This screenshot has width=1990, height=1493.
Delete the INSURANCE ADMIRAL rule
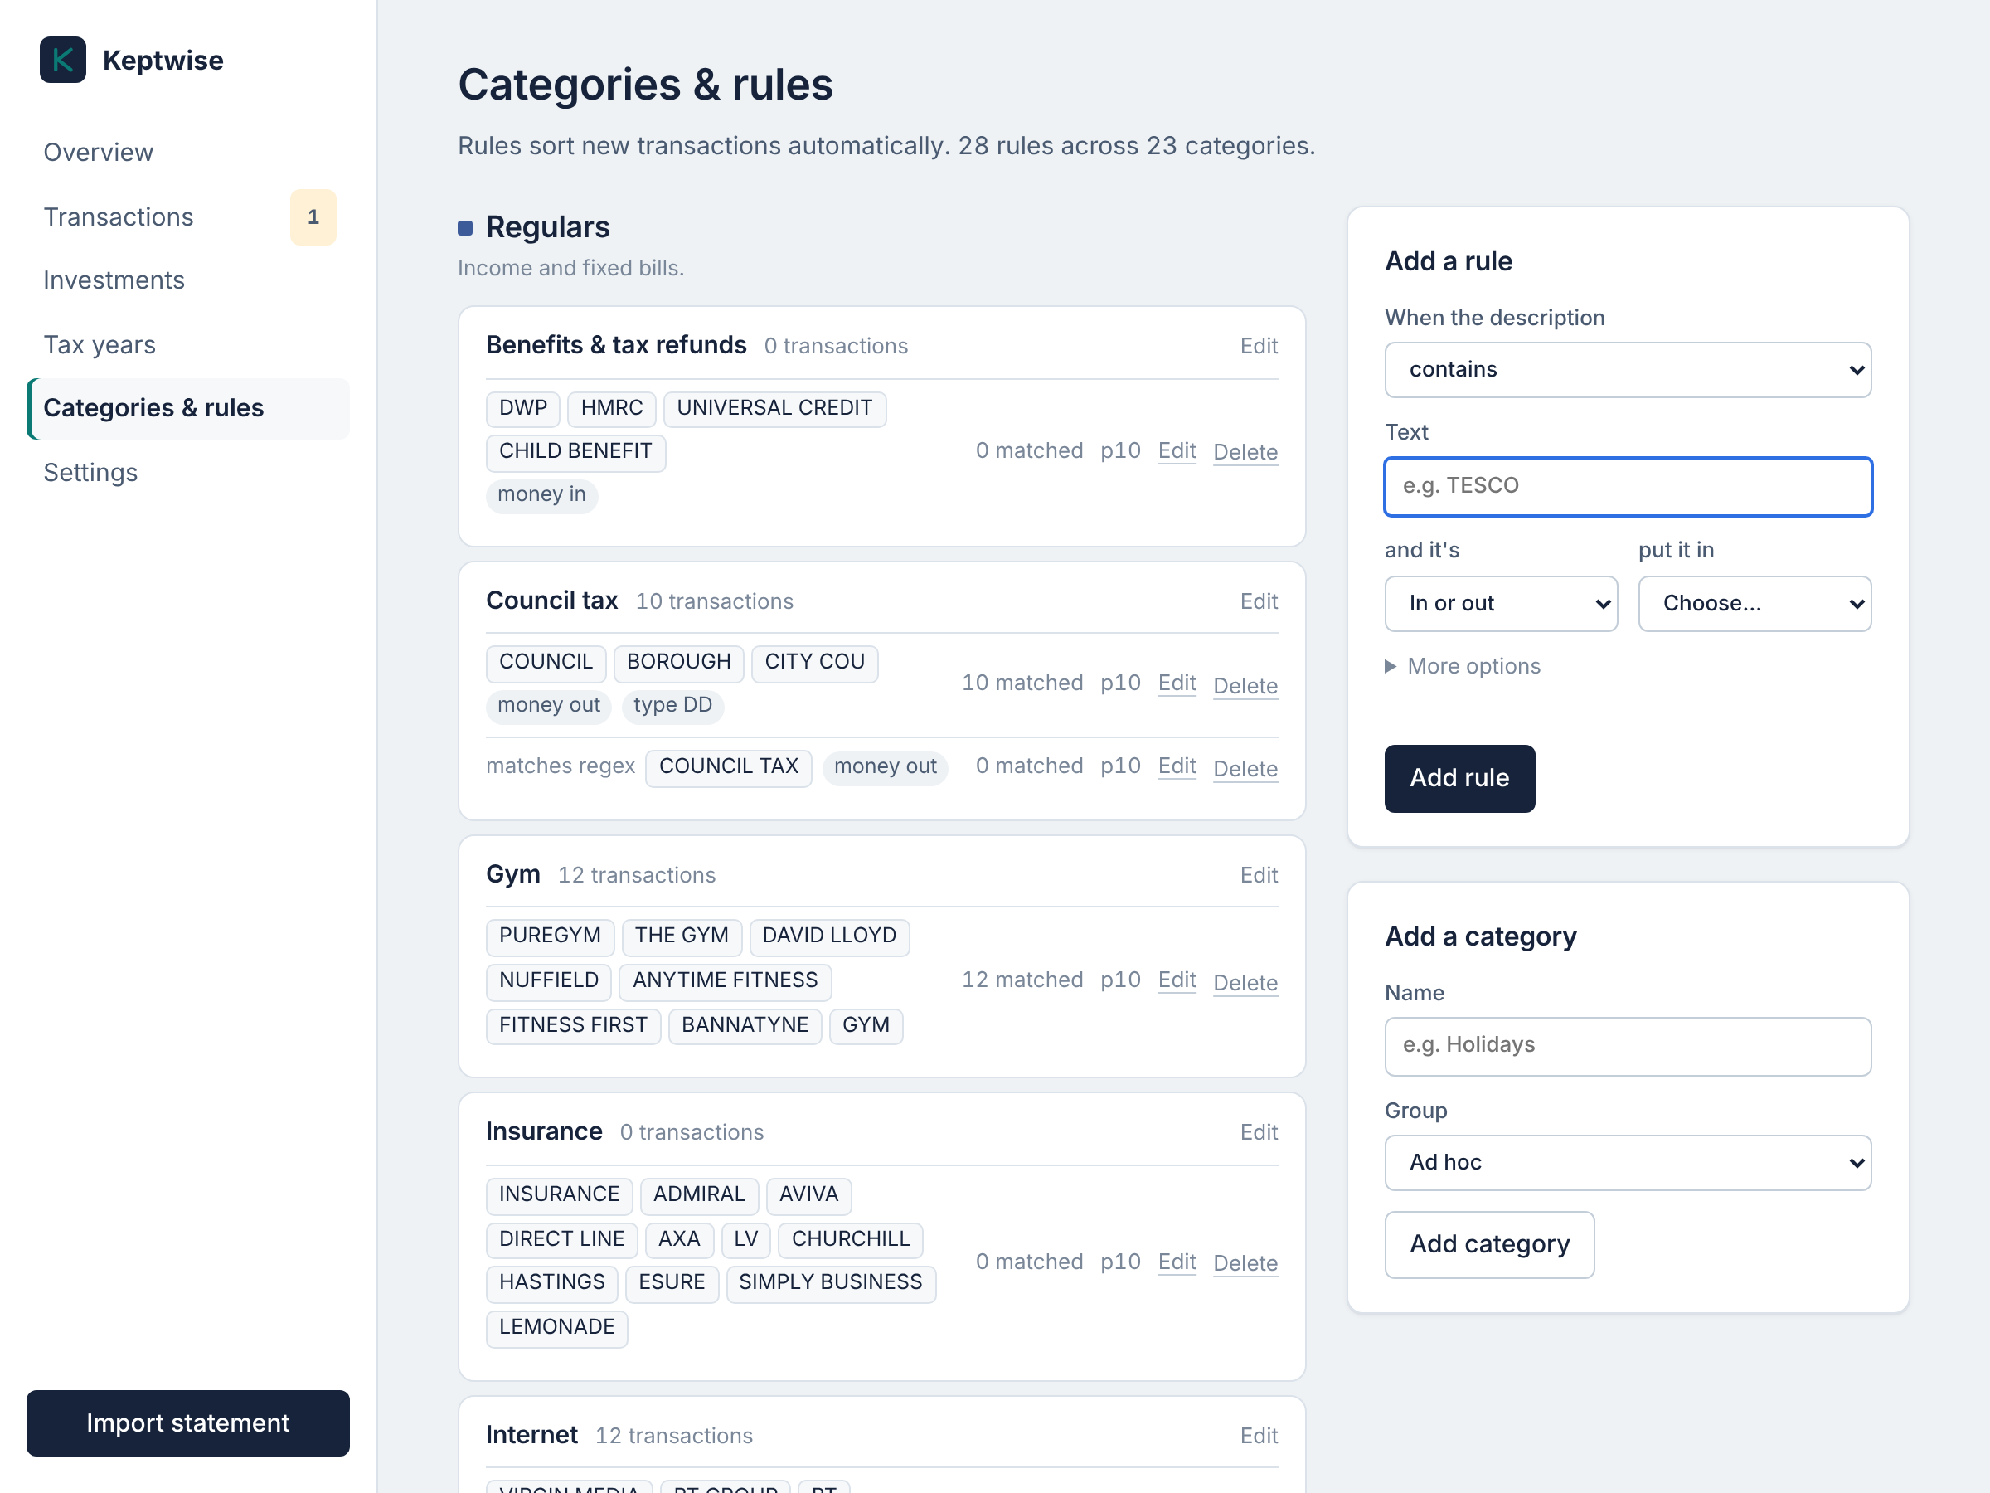tap(1245, 1263)
